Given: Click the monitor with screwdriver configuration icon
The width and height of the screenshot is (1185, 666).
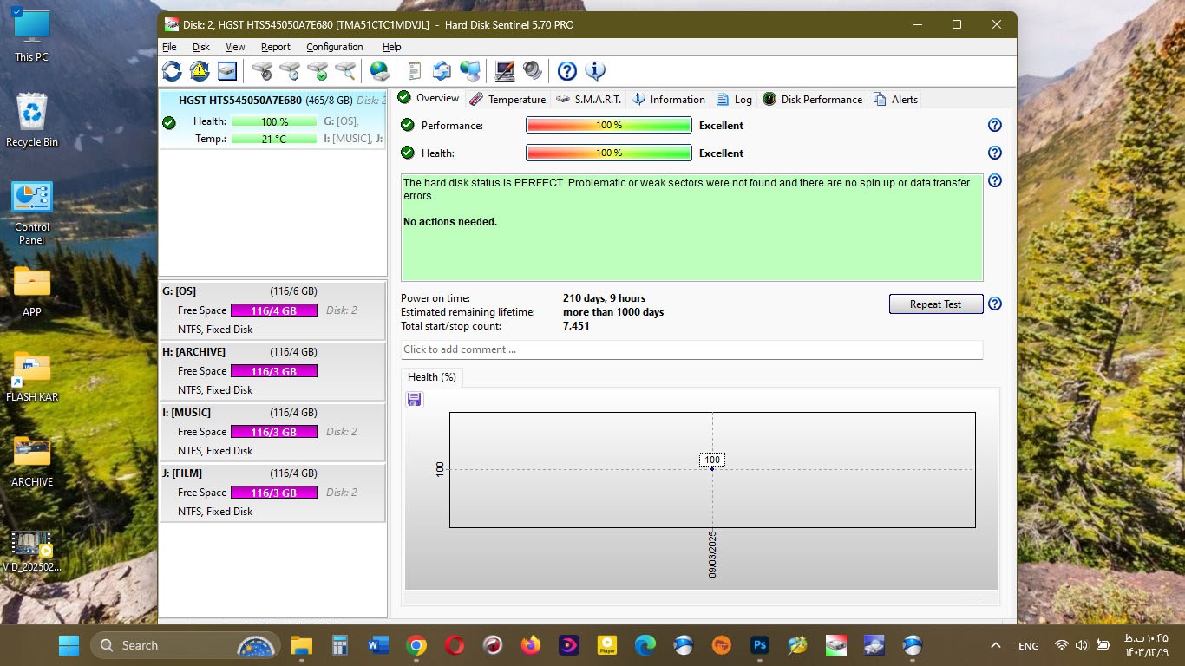Looking at the screenshot, I should tap(504, 71).
